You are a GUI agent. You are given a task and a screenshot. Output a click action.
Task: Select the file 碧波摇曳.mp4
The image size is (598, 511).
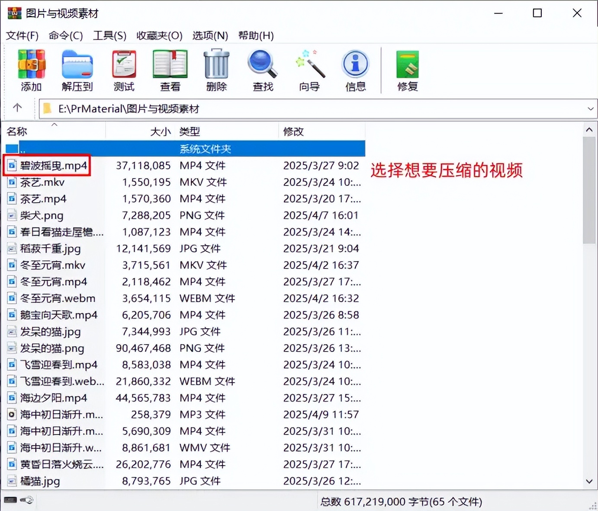pyautogui.click(x=54, y=166)
